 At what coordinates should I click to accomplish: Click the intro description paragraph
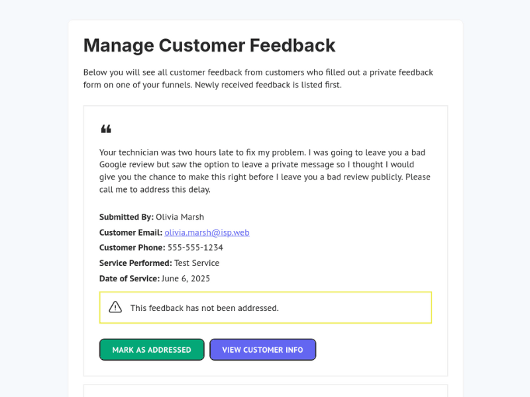click(258, 79)
